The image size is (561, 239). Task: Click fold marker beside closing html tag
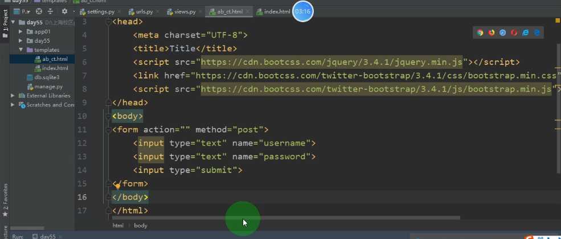pos(108,211)
